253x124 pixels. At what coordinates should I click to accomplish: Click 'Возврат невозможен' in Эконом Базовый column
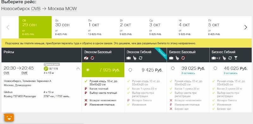[103, 100]
